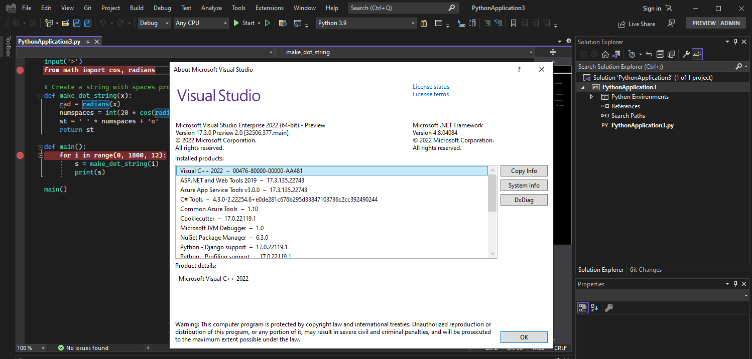This screenshot has width=752, height=359.
Task: Switch to the Git Changes tab
Action: click(645, 270)
